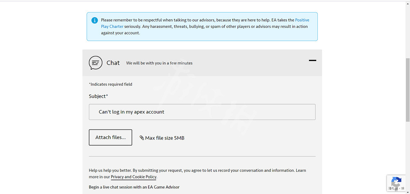Open the Privacy and Cookie Policy link

pos(134,177)
